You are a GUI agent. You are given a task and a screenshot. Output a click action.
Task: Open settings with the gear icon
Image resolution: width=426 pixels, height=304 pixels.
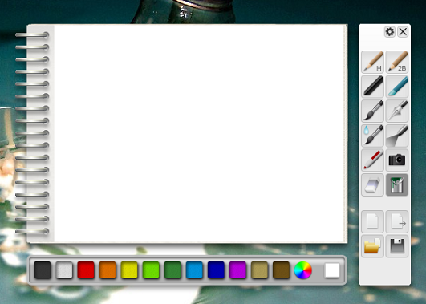(x=390, y=32)
